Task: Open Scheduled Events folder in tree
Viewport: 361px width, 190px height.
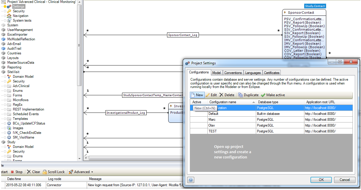Action: 26,114
